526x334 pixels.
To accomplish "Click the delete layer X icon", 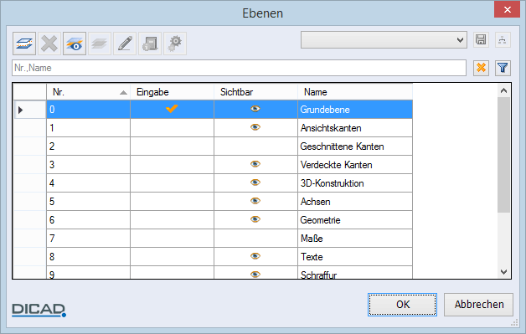I will tap(49, 44).
